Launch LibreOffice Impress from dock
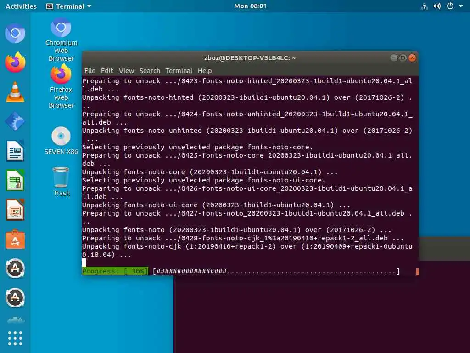This screenshot has height=353, width=470. 15,210
